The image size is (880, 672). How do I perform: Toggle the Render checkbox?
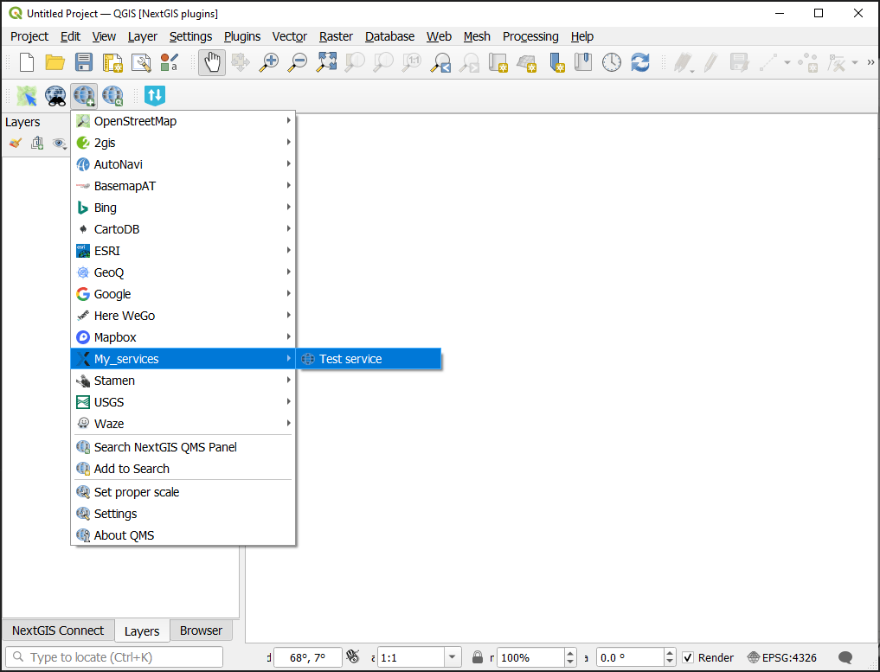(688, 657)
